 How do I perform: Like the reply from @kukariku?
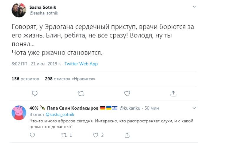point(96,135)
